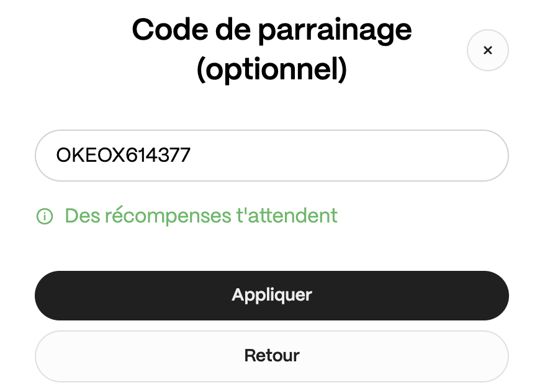The width and height of the screenshot is (545, 388).
Task: Select the white Retour button
Action: [x=272, y=356]
